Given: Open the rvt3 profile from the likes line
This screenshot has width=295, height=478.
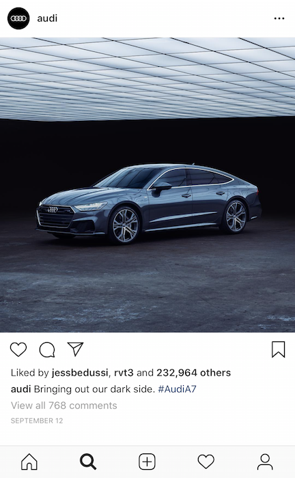Looking at the screenshot, I should [x=124, y=373].
